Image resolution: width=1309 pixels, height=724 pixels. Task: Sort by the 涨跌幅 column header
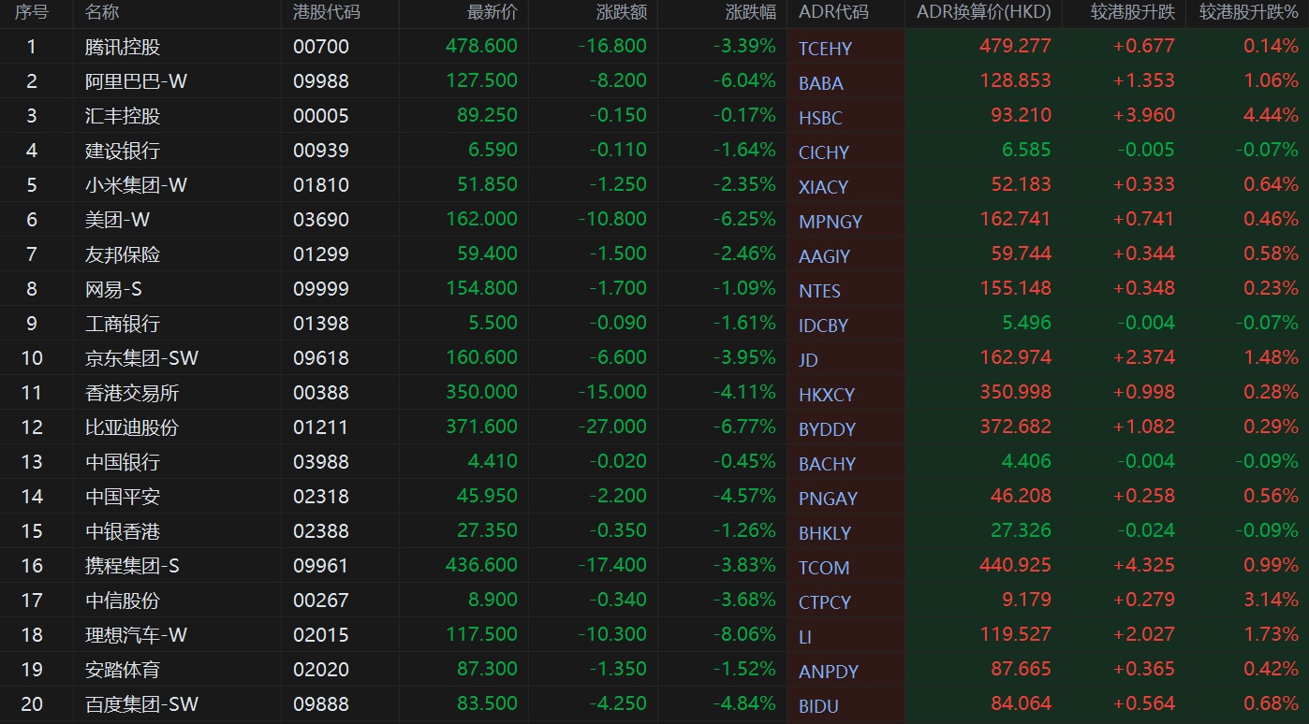tap(751, 12)
